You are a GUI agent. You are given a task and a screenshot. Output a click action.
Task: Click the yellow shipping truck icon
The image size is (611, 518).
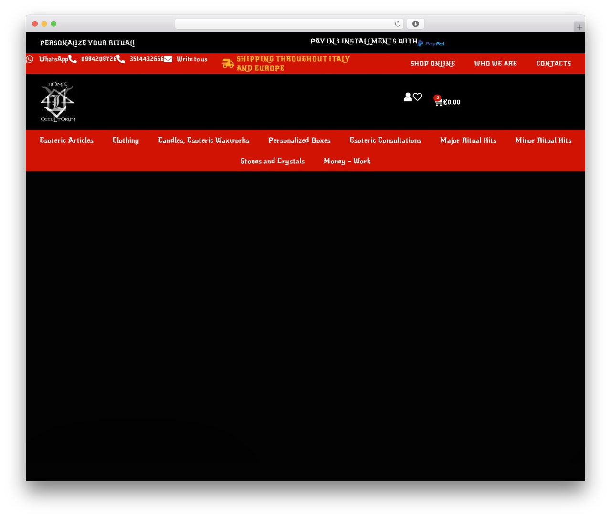(228, 64)
